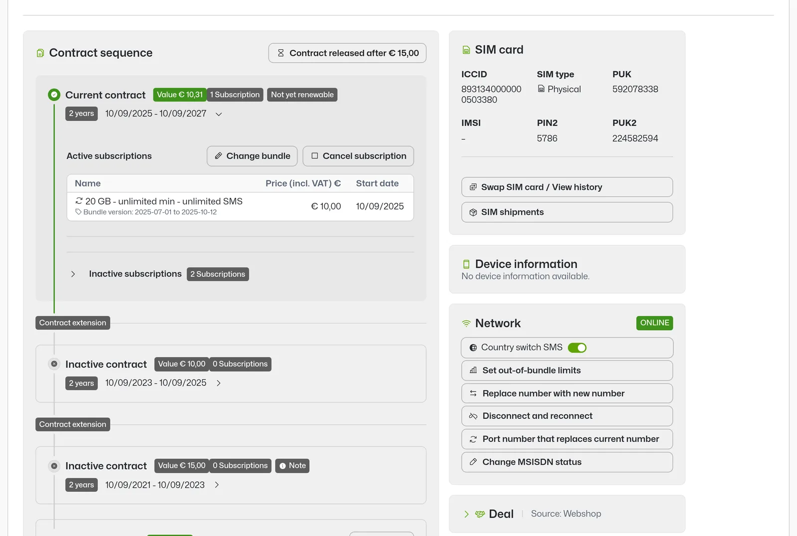The height and width of the screenshot is (536, 797).
Task: Click the package icon on SIM shipments
Action: click(x=473, y=212)
